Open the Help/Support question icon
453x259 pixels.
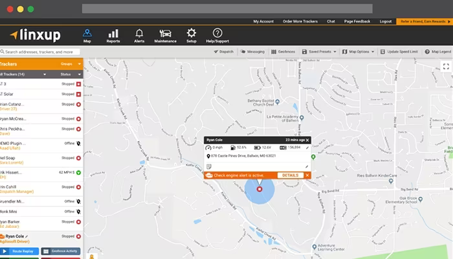[x=217, y=36]
